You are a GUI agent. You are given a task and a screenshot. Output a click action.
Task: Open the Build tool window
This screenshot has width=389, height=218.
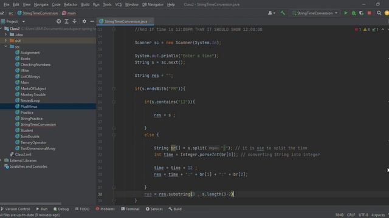click(175, 209)
